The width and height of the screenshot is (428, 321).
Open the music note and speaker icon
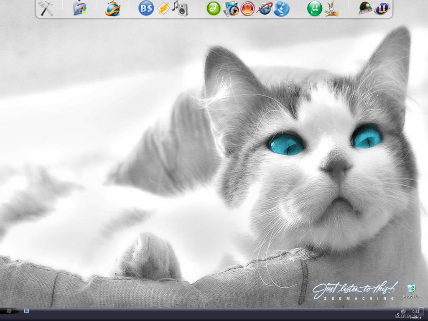tap(180, 8)
